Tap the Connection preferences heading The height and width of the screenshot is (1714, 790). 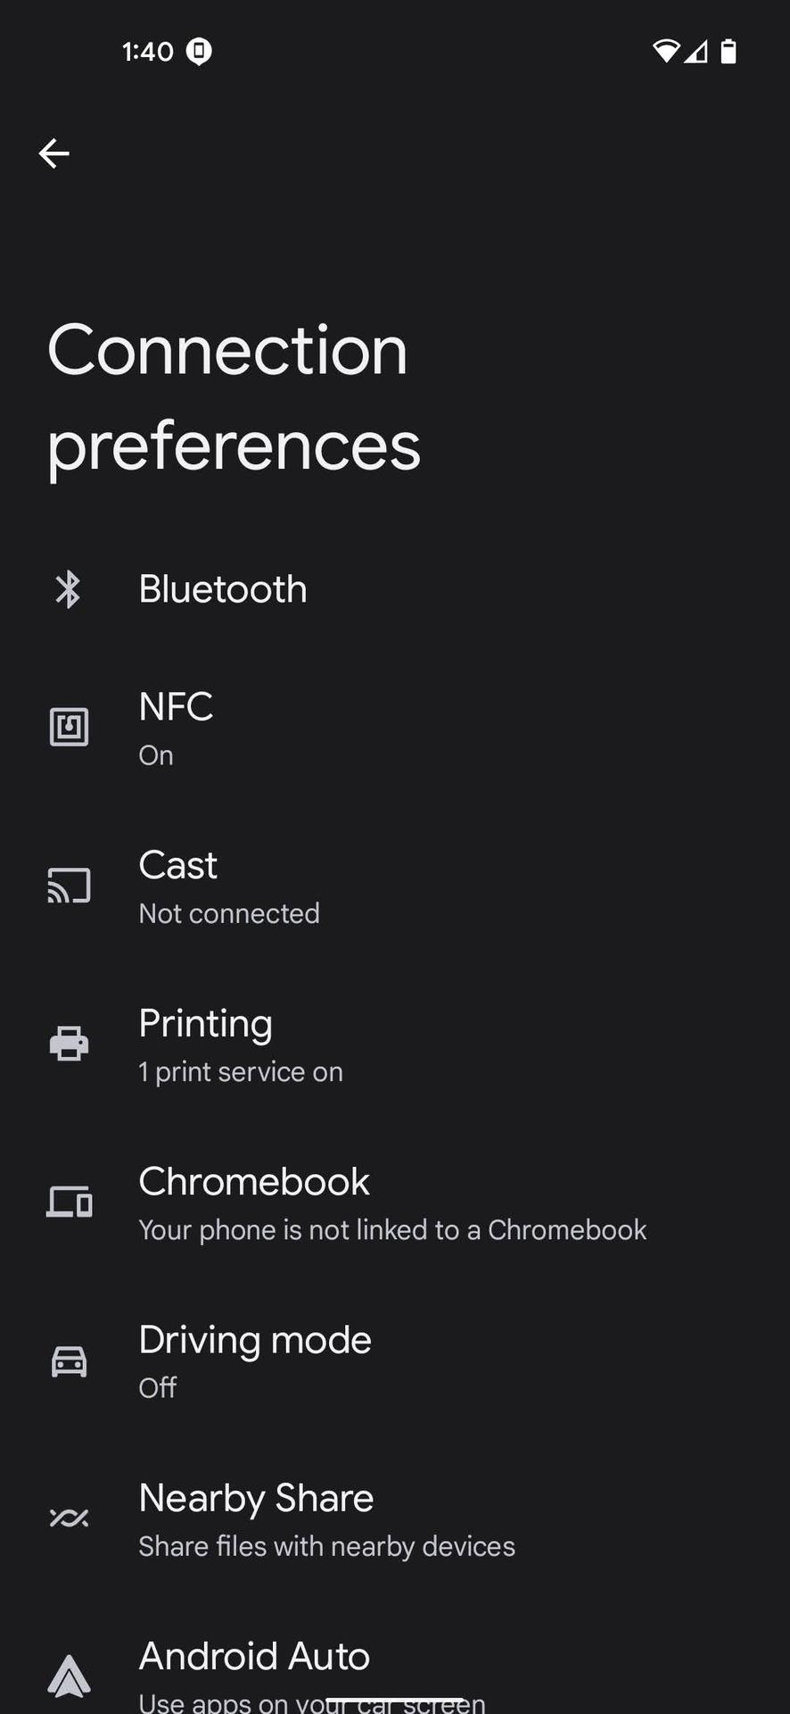pyautogui.click(x=234, y=396)
